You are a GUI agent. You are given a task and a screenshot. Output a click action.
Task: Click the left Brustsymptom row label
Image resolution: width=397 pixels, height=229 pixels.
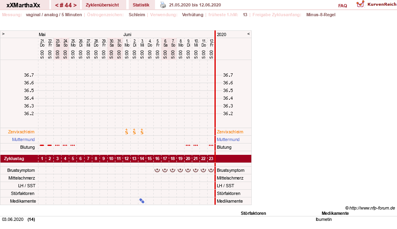coord(21,170)
